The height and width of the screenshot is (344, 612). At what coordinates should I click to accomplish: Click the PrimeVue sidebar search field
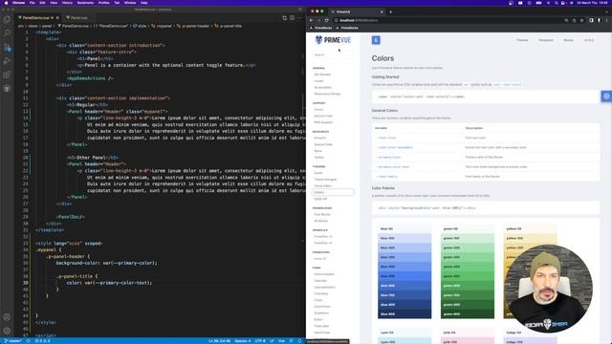click(333, 55)
